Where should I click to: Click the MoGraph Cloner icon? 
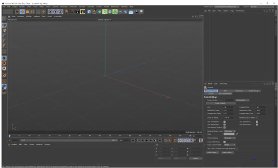pyautogui.click(x=115, y=12)
